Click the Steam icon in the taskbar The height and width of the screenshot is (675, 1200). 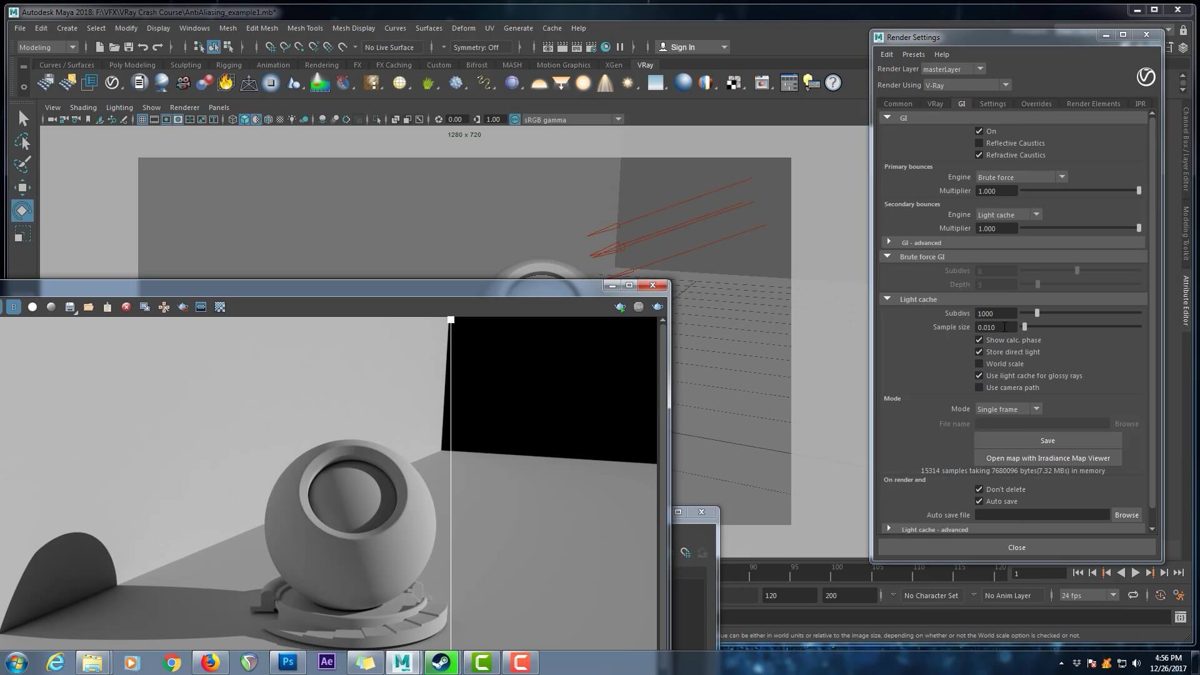coord(441,662)
